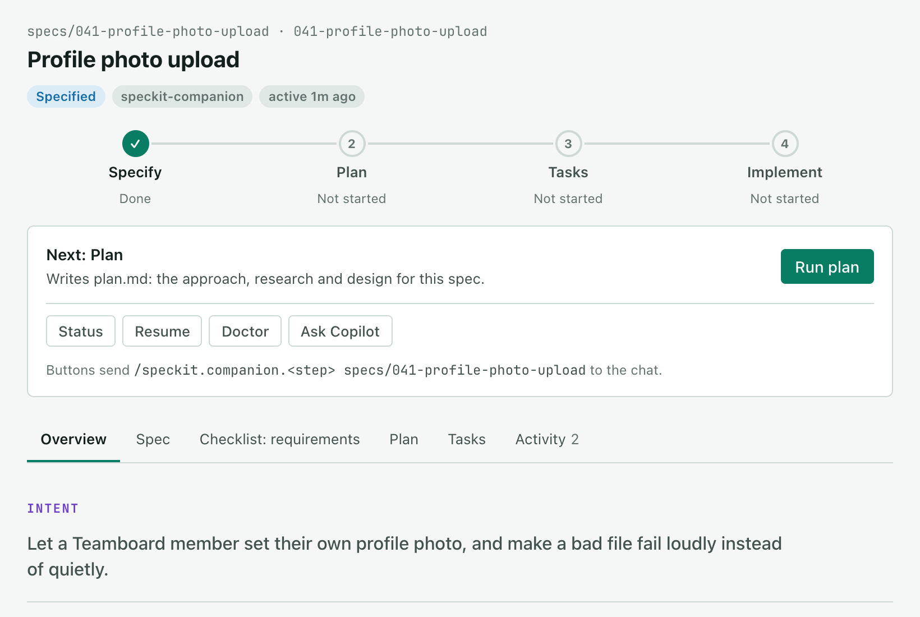
Task: Click the Done status under Specify
Action: [x=135, y=199]
